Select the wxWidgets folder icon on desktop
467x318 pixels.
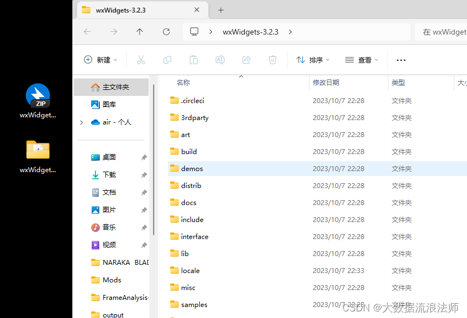coord(38,157)
